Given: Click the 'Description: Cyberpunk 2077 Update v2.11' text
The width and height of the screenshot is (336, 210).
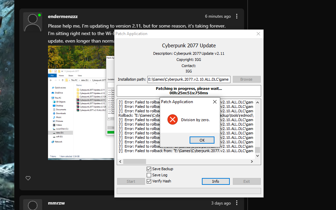Looking at the screenshot, I should [x=189, y=53].
